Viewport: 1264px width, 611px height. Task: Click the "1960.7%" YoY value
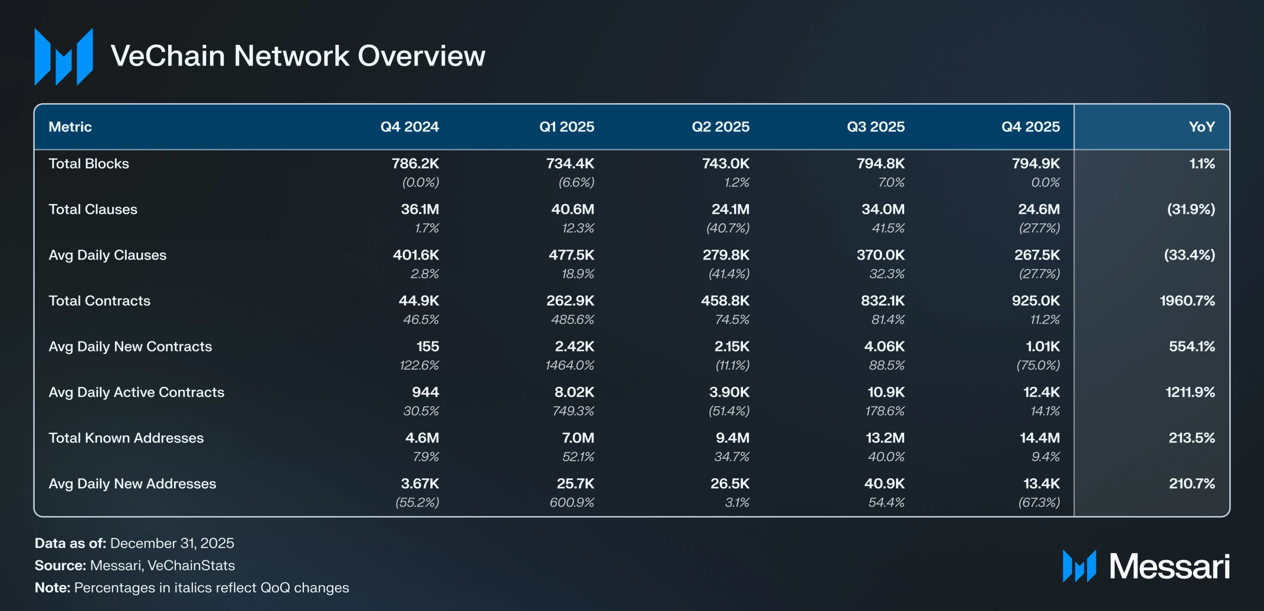click(x=1187, y=301)
